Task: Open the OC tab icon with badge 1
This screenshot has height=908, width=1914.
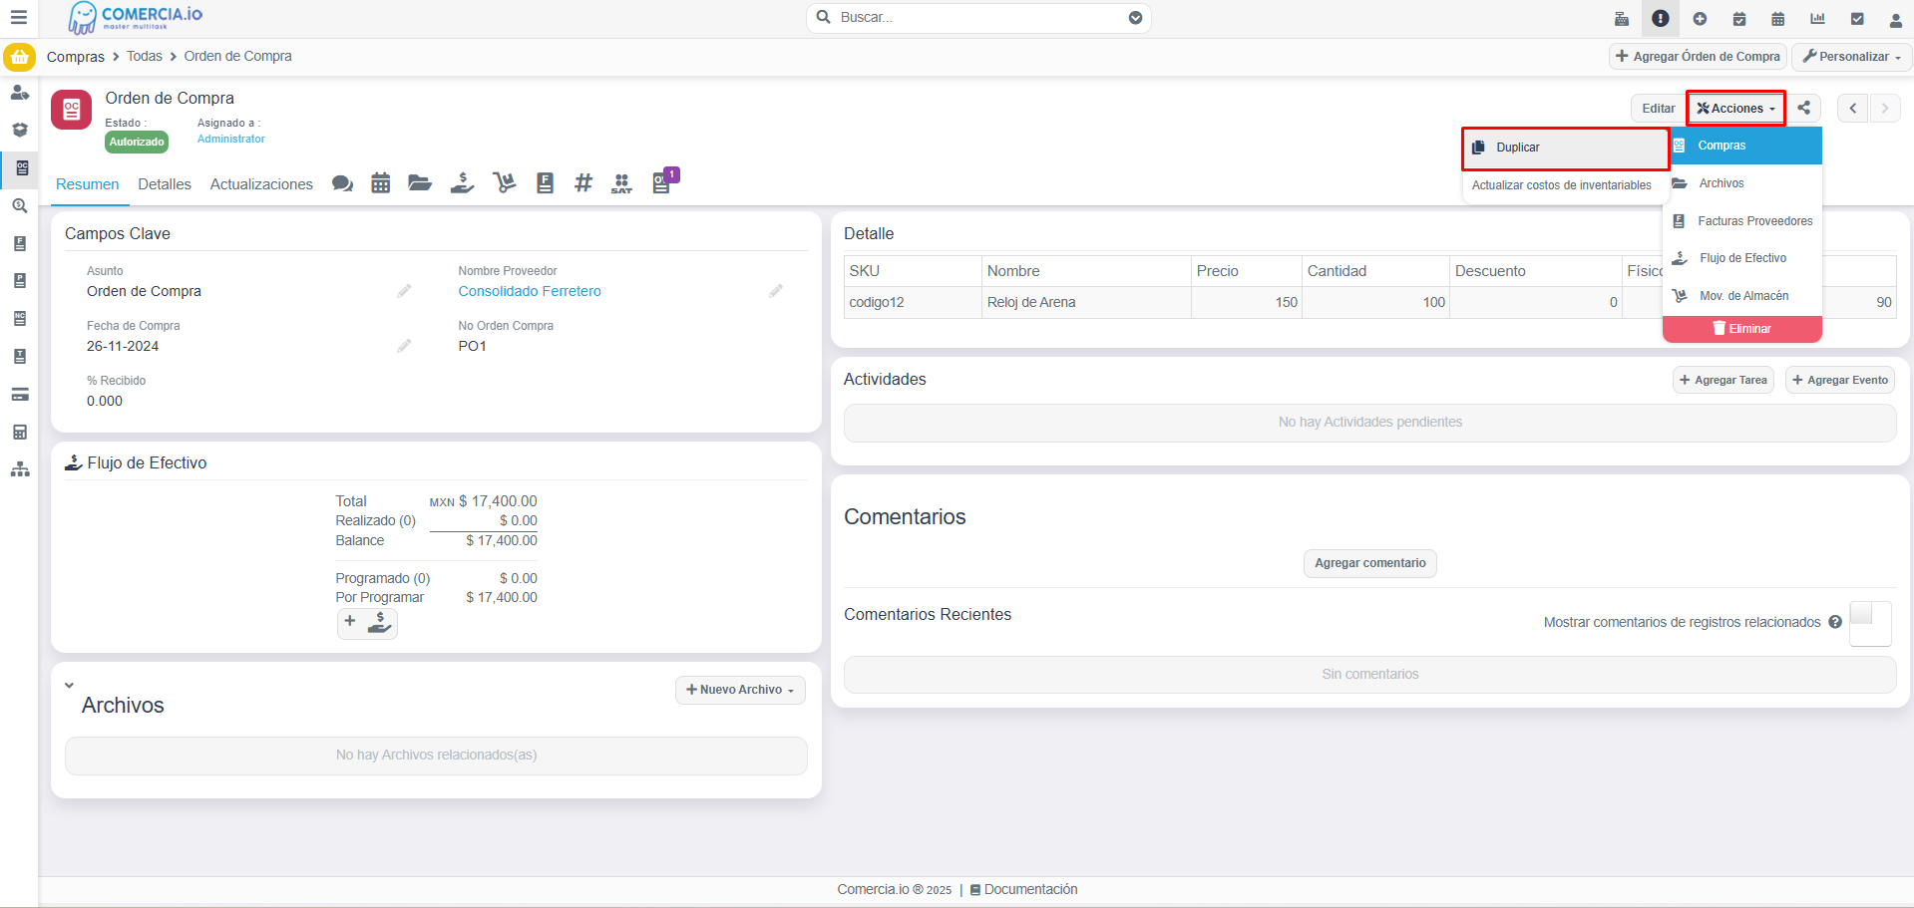Action: click(663, 181)
